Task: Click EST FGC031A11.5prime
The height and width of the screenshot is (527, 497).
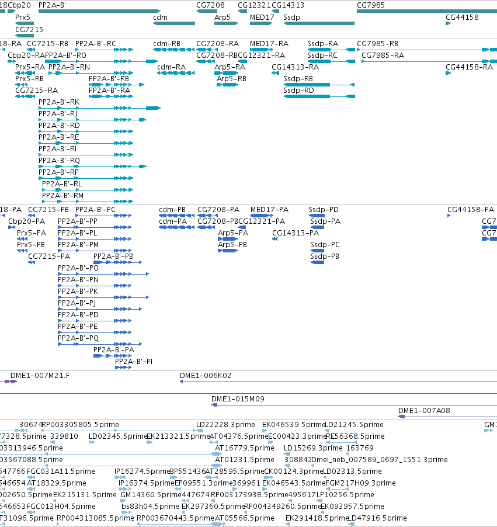Action: 31,477
